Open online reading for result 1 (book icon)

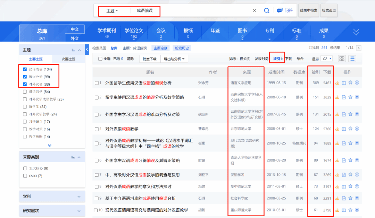click(344, 83)
